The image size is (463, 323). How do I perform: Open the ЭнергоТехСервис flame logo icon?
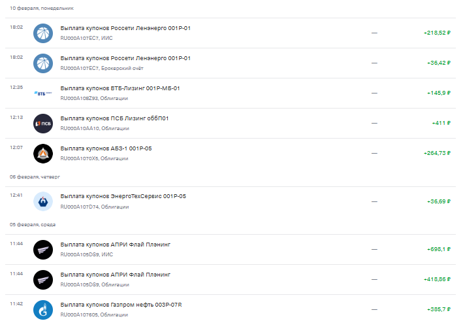[x=43, y=201]
